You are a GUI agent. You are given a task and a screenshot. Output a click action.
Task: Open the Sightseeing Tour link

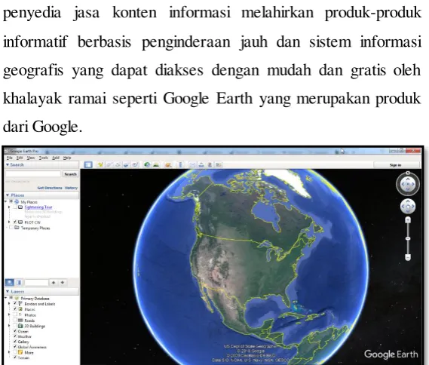(x=38, y=207)
